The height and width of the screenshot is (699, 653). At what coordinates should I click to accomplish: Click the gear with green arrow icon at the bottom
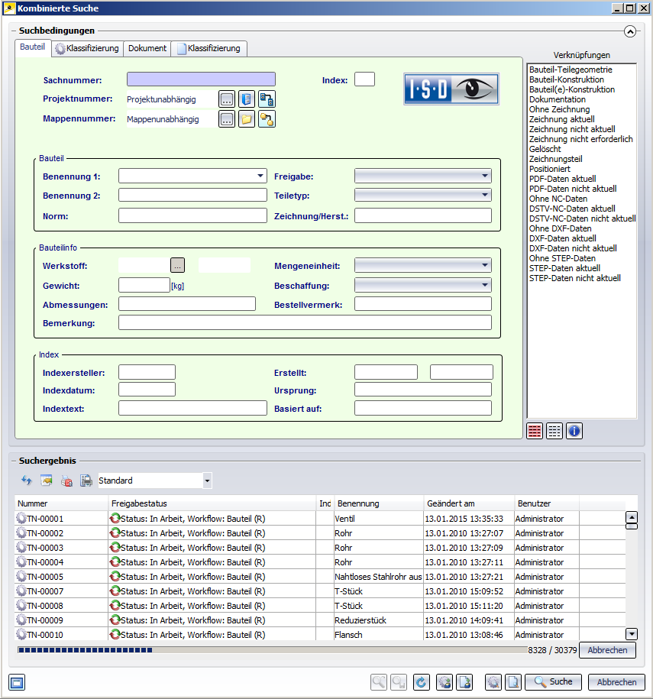(x=444, y=682)
